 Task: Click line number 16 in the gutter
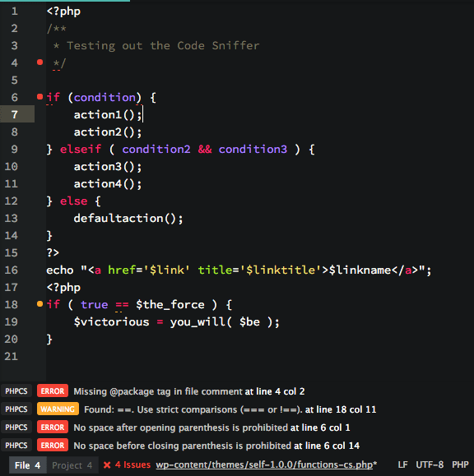12,270
